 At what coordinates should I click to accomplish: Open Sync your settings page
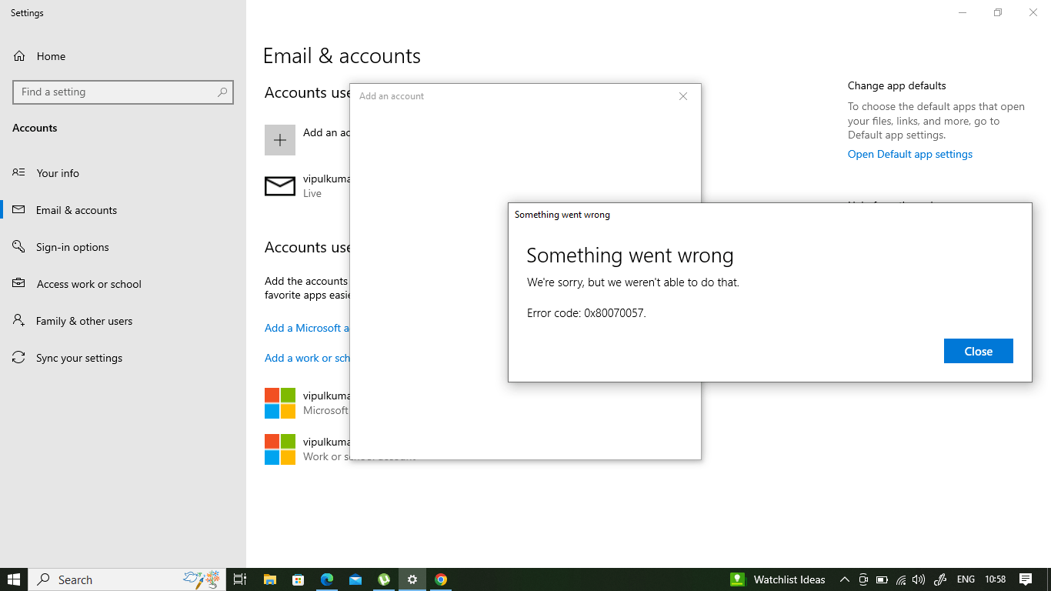click(78, 358)
